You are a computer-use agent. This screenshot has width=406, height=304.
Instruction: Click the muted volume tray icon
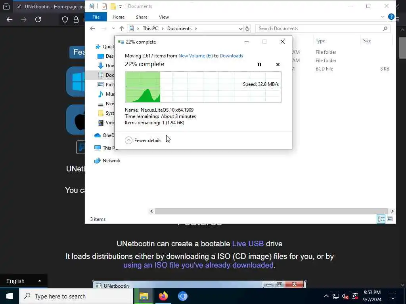tap(345, 296)
